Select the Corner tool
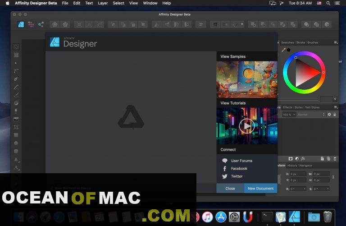 (x=16, y=71)
